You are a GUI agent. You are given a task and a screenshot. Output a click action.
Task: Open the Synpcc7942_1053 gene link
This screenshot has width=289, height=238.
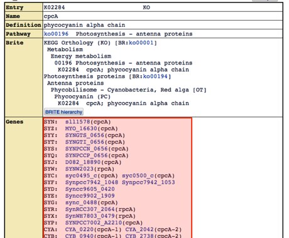[x=148, y=182]
